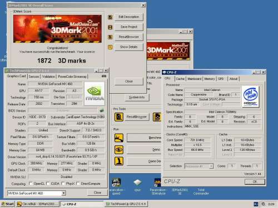The image size is (278, 208).
Task: Enable the PhysX checkbox in GPU-Z
Action: (63, 184)
